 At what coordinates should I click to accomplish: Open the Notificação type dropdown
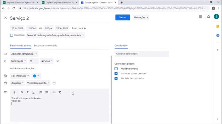(19, 61)
